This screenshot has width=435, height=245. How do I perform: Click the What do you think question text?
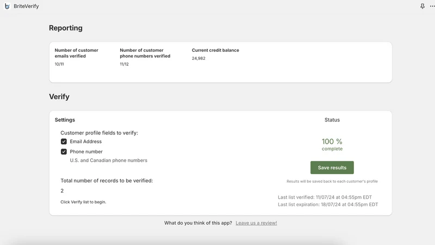[198, 223]
